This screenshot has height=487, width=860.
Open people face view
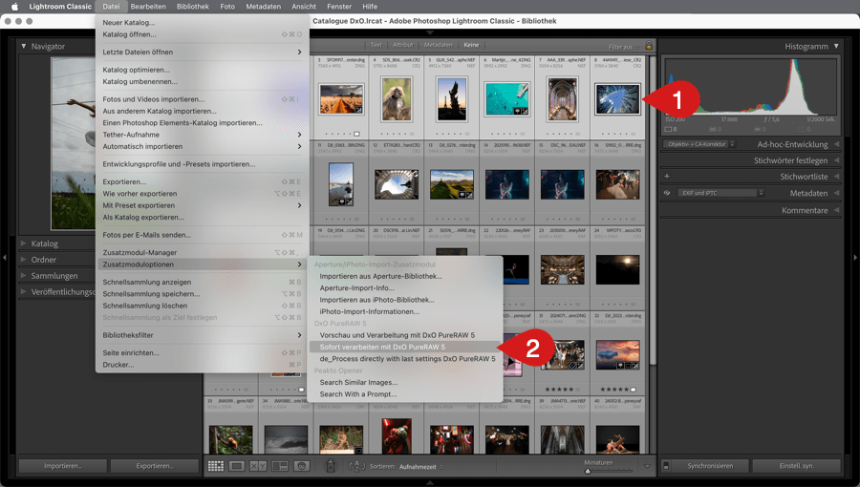pos(301,466)
